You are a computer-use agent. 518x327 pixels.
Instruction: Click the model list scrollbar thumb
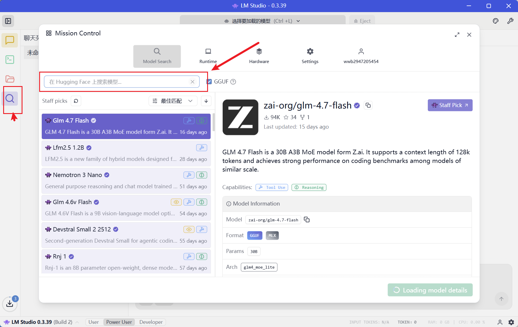[213, 122]
